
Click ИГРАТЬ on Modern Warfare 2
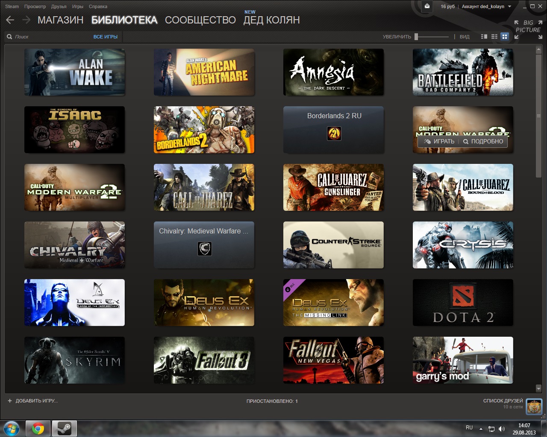(439, 141)
